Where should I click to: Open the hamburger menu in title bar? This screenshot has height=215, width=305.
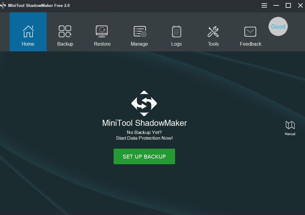[x=264, y=5]
